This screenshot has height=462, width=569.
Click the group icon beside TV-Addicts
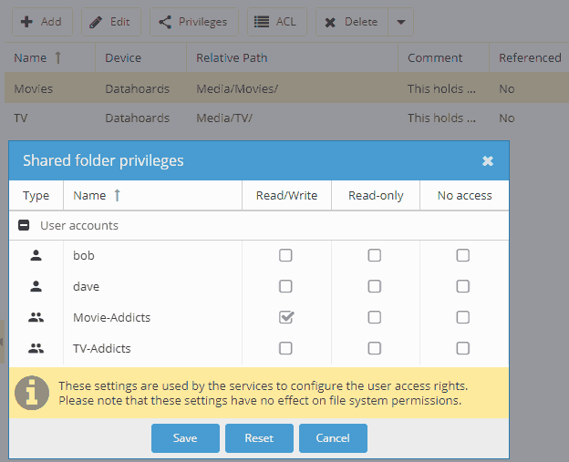point(36,348)
